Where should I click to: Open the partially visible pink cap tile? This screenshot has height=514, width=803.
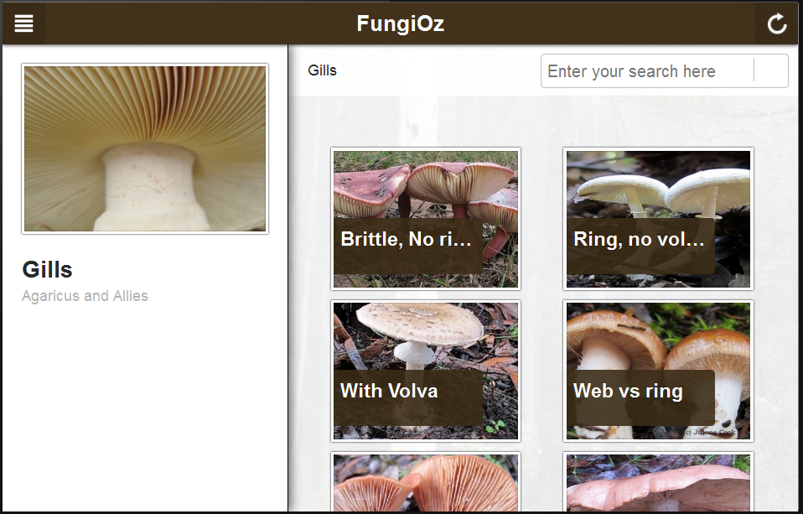click(x=658, y=481)
